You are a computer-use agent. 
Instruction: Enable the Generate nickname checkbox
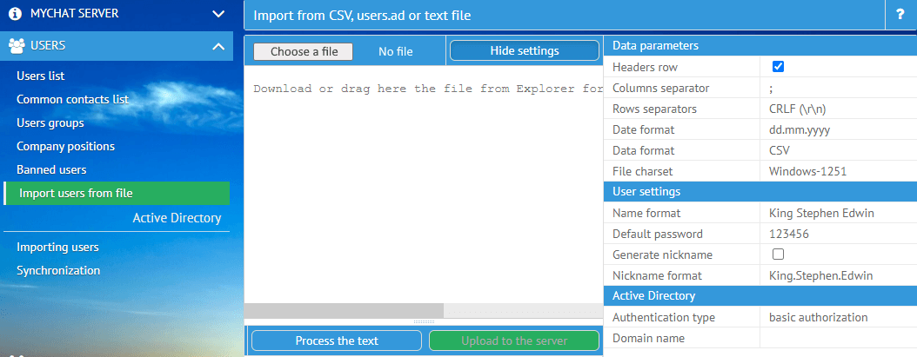point(779,255)
